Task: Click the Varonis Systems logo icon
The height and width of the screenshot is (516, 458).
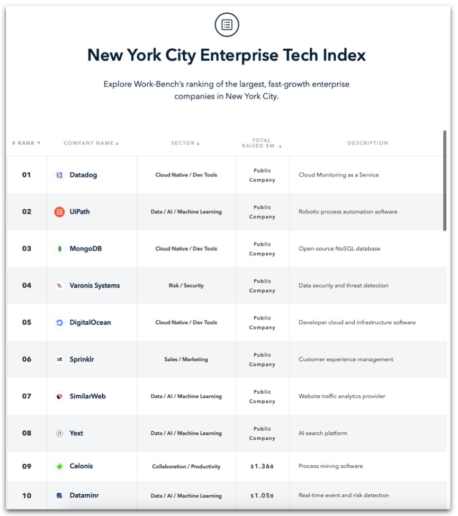Action: 59,286
